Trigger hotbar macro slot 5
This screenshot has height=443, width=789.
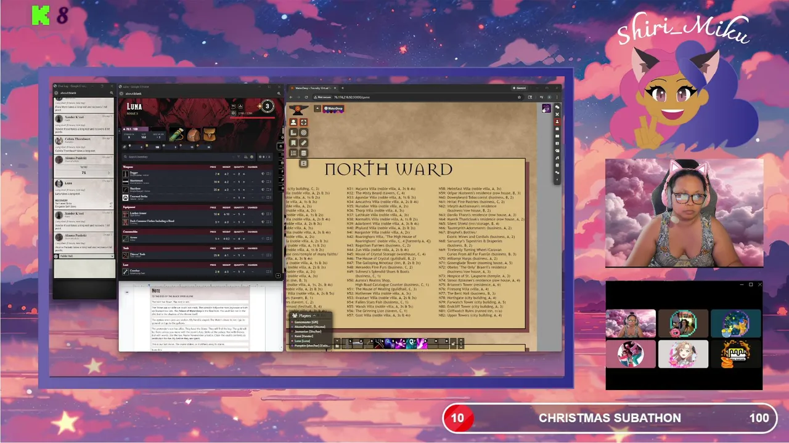pyautogui.click(x=390, y=343)
